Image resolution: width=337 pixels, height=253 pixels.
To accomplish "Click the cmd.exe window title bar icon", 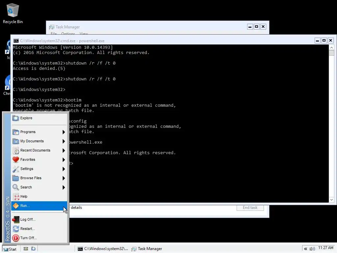I will pyautogui.click(x=16, y=41).
